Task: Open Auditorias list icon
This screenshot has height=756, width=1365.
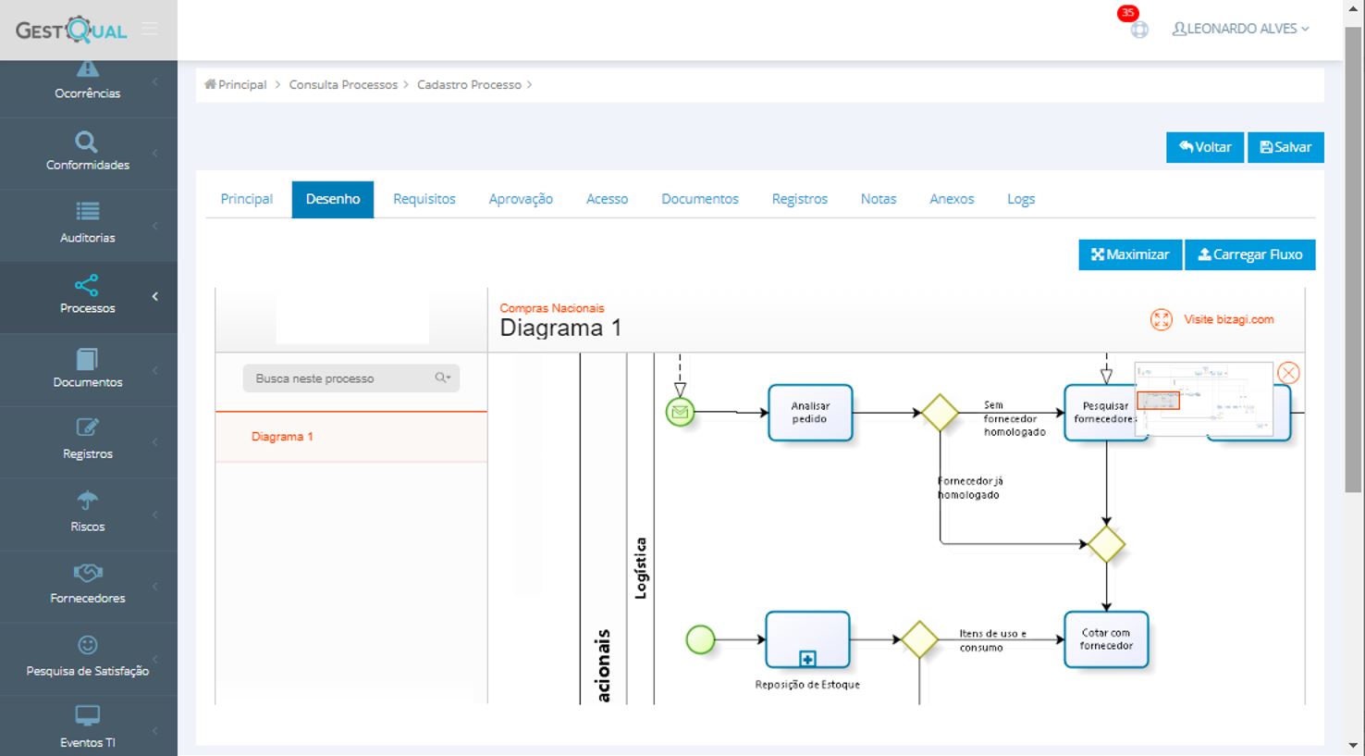Action: 88,212
